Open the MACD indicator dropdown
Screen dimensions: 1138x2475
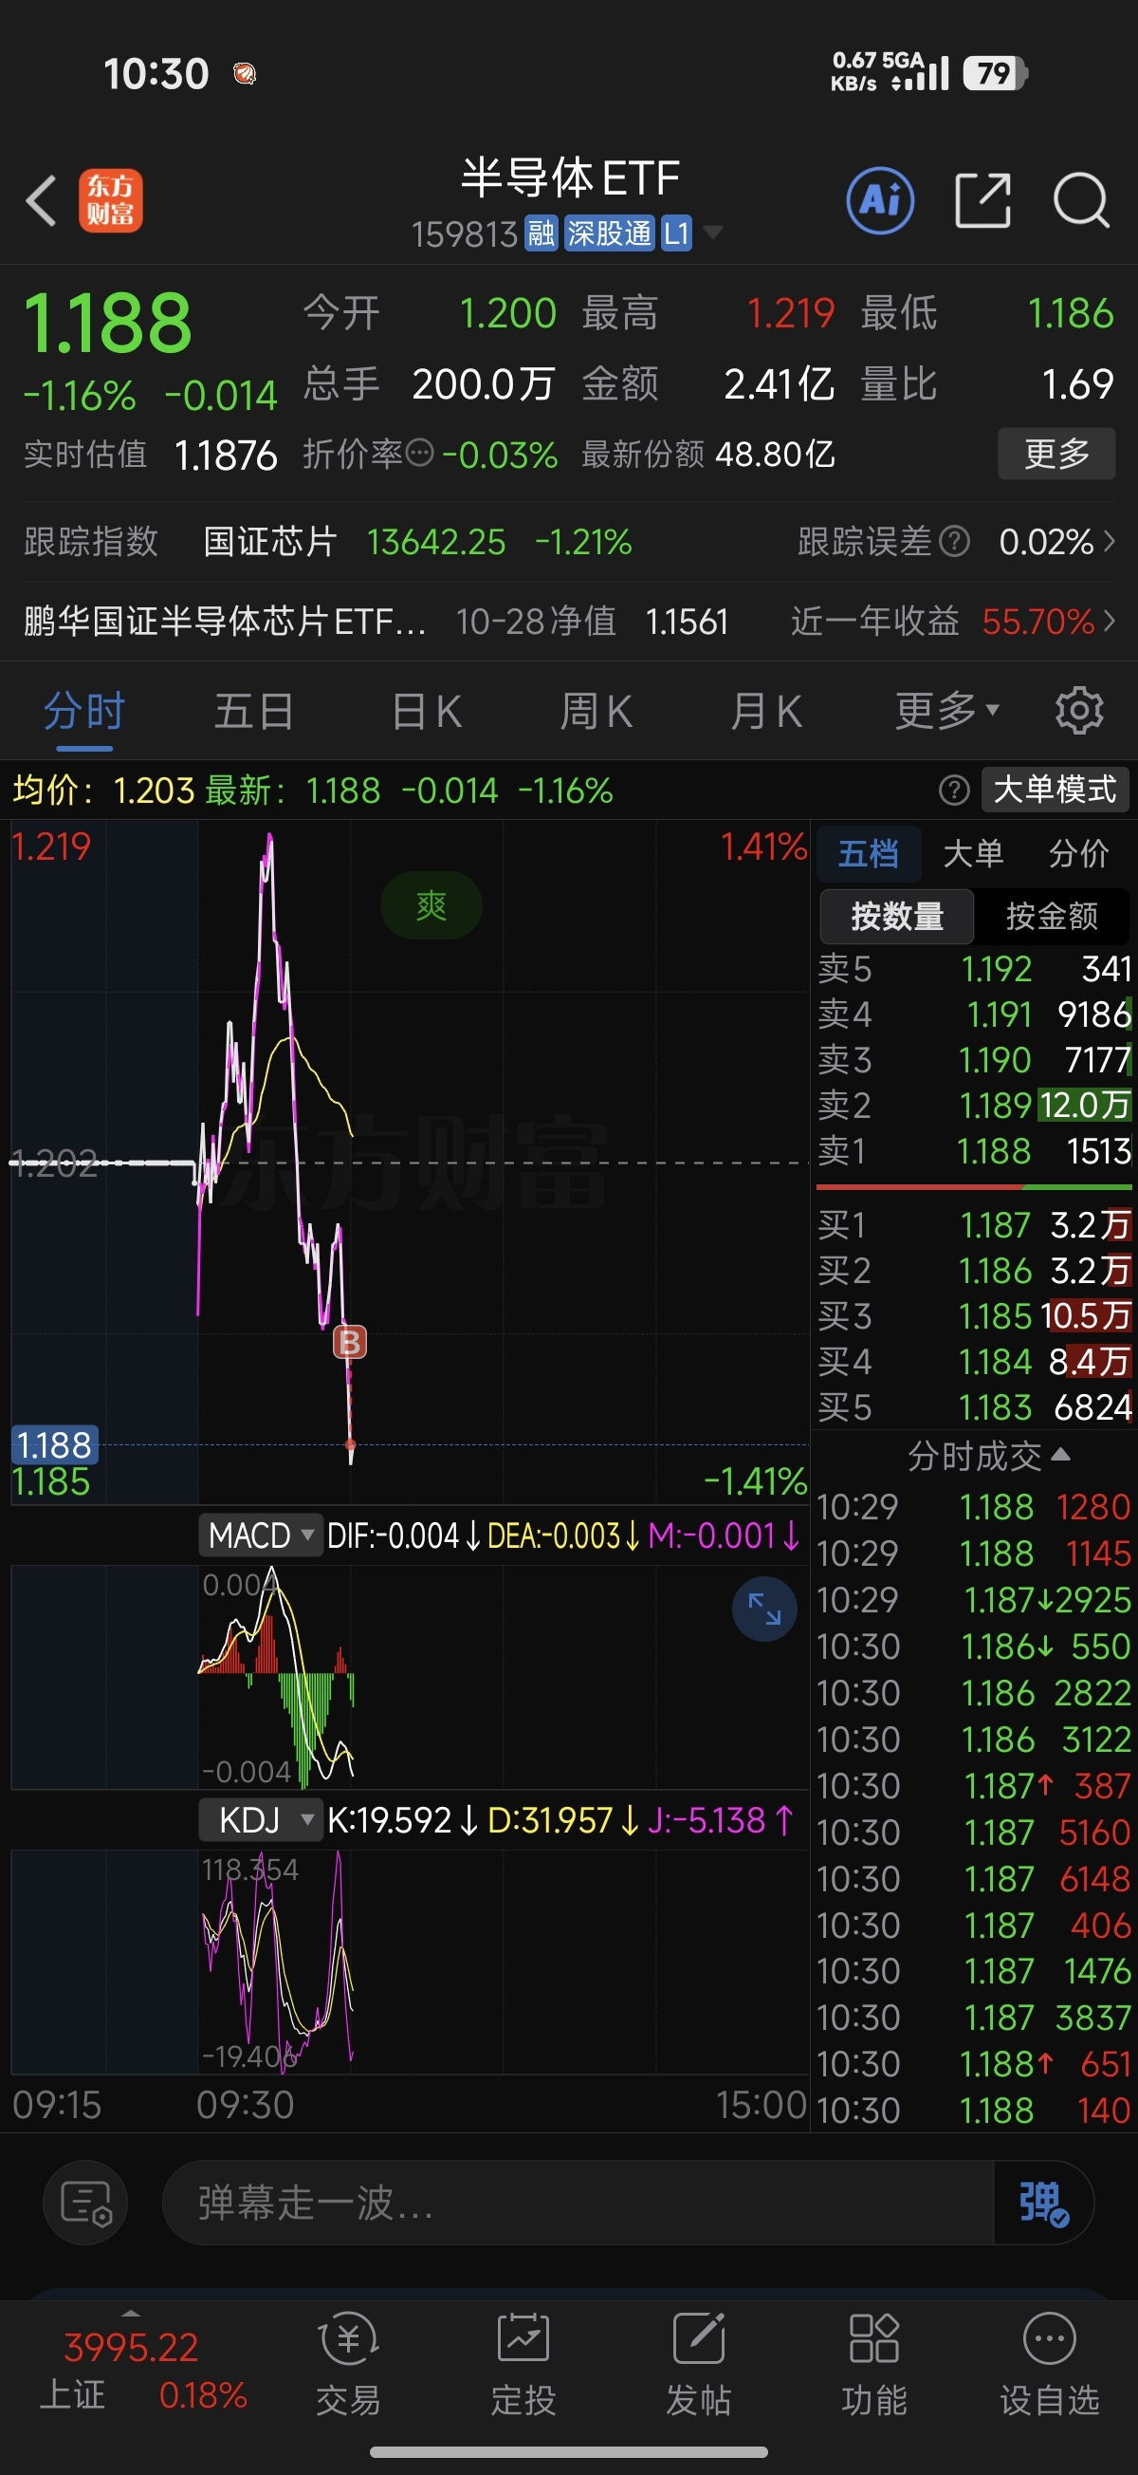[259, 1535]
